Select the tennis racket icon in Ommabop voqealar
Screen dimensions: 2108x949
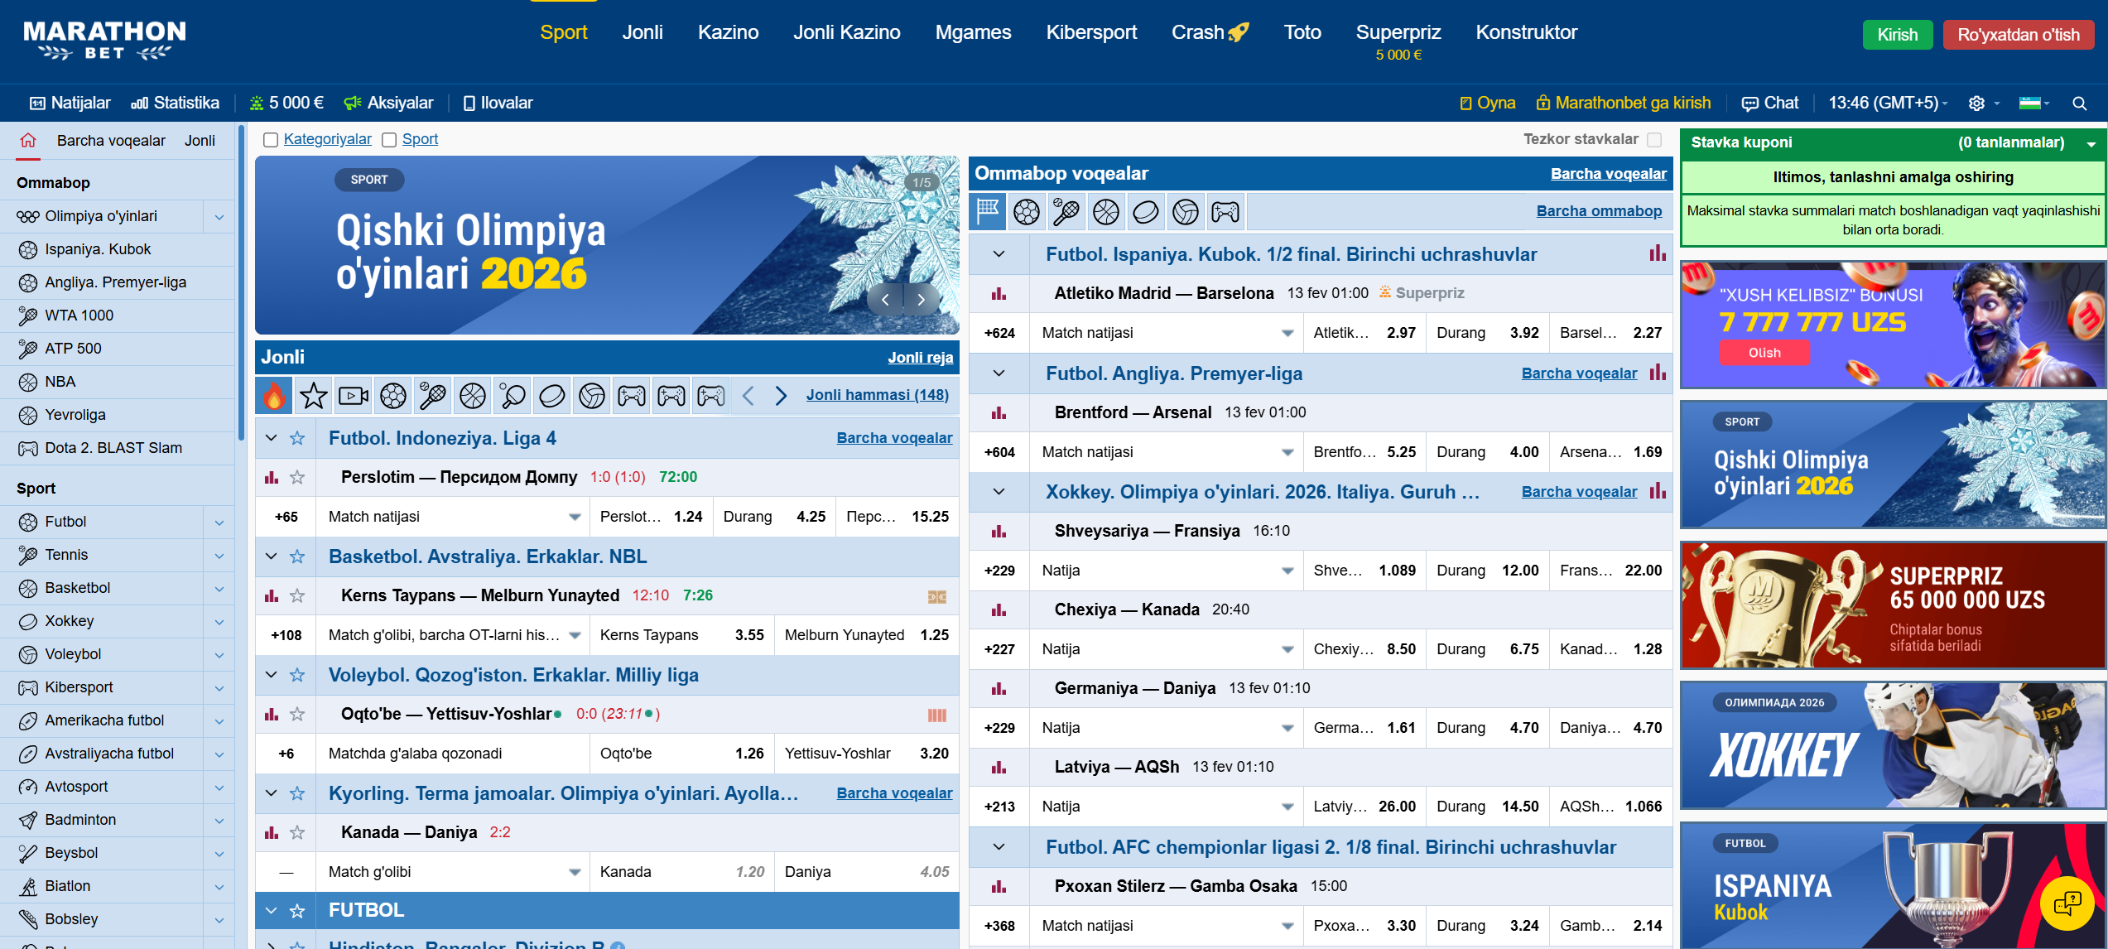(1066, 212)
